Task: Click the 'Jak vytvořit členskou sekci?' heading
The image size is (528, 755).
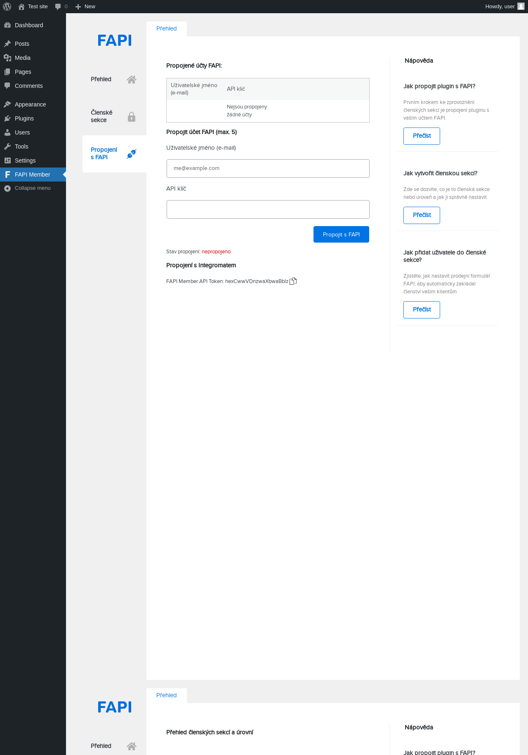Action: pyautogui.click(x=441, y=173)
